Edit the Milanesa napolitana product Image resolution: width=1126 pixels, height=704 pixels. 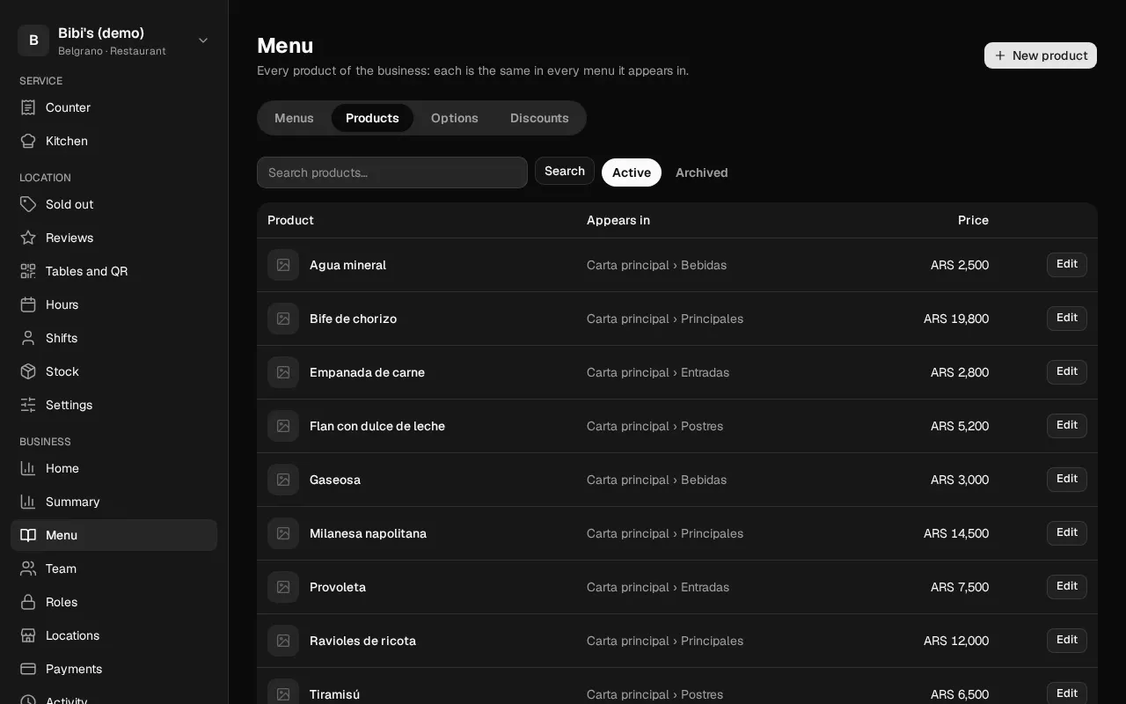tap(1067, 533)
